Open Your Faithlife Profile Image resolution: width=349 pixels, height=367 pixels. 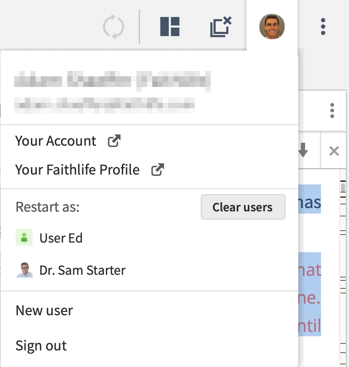[77, 170]
